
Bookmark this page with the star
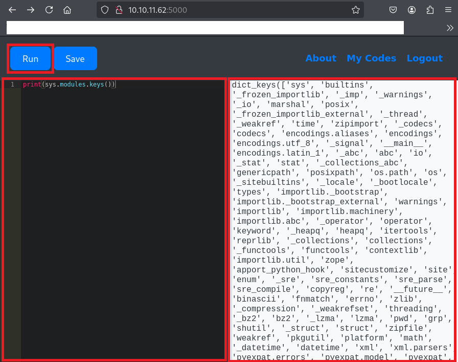click(355, 10)
